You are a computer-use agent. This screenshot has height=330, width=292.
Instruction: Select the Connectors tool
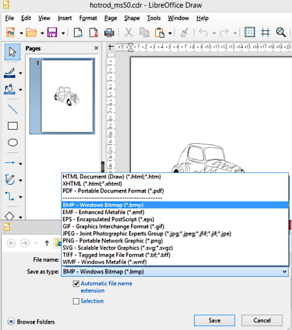click(x=10, y=196)
